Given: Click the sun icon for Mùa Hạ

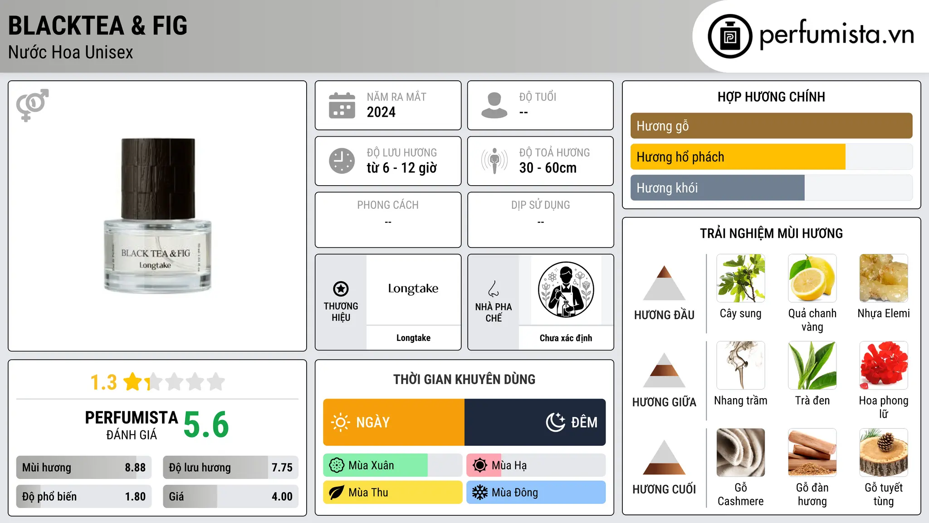Looking at the screenshot, I should point(479,465).
